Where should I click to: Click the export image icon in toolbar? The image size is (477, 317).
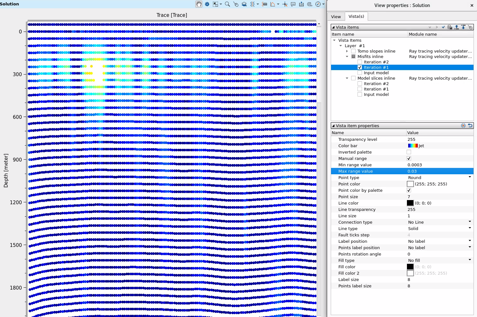click(x=301, y=4)
